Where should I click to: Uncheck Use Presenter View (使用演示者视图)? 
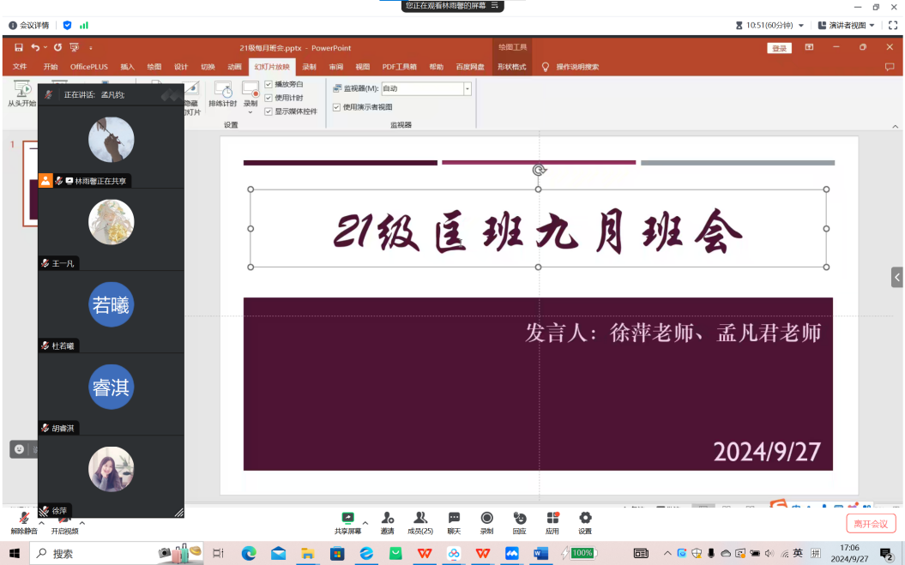click(x=336, y=107)
